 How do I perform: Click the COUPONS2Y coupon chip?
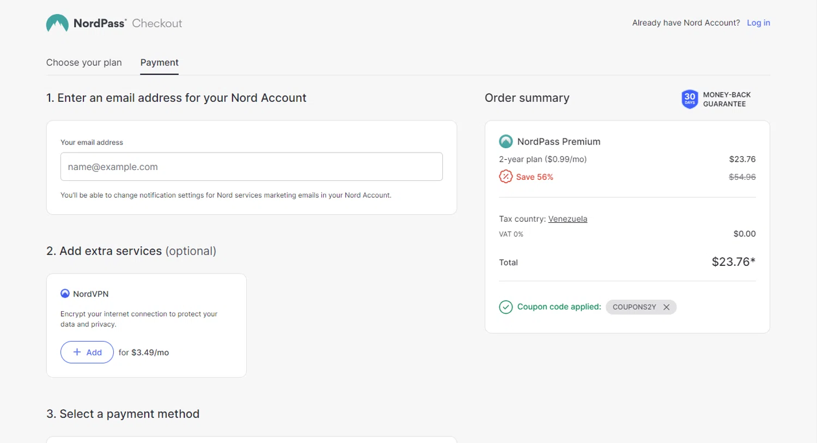coord(641,307)
